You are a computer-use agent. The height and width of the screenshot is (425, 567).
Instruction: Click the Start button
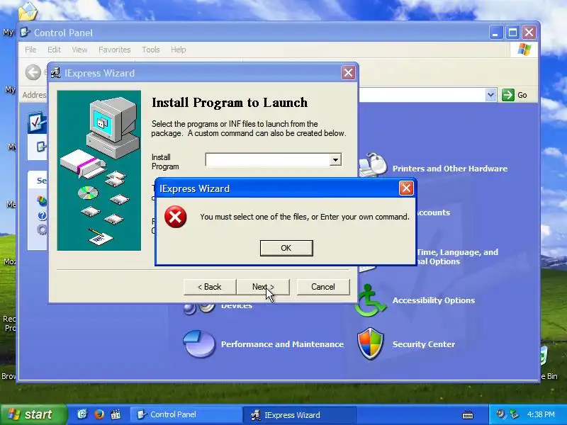tap(33, 414)
